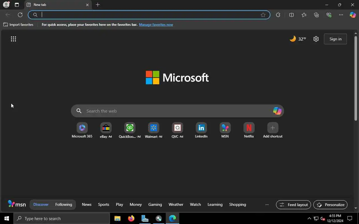Expand more feed categories ellipsis

coord(267,205)
